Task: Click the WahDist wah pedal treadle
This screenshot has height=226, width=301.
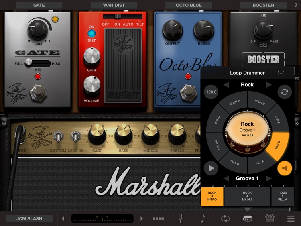Action: point(123,65)
